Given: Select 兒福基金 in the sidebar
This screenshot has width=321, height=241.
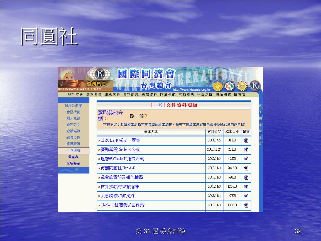Looking at the screenshot, I should click(73, 163).
